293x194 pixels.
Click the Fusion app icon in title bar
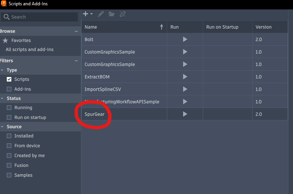pyautogui.click(x=3, y=3)
